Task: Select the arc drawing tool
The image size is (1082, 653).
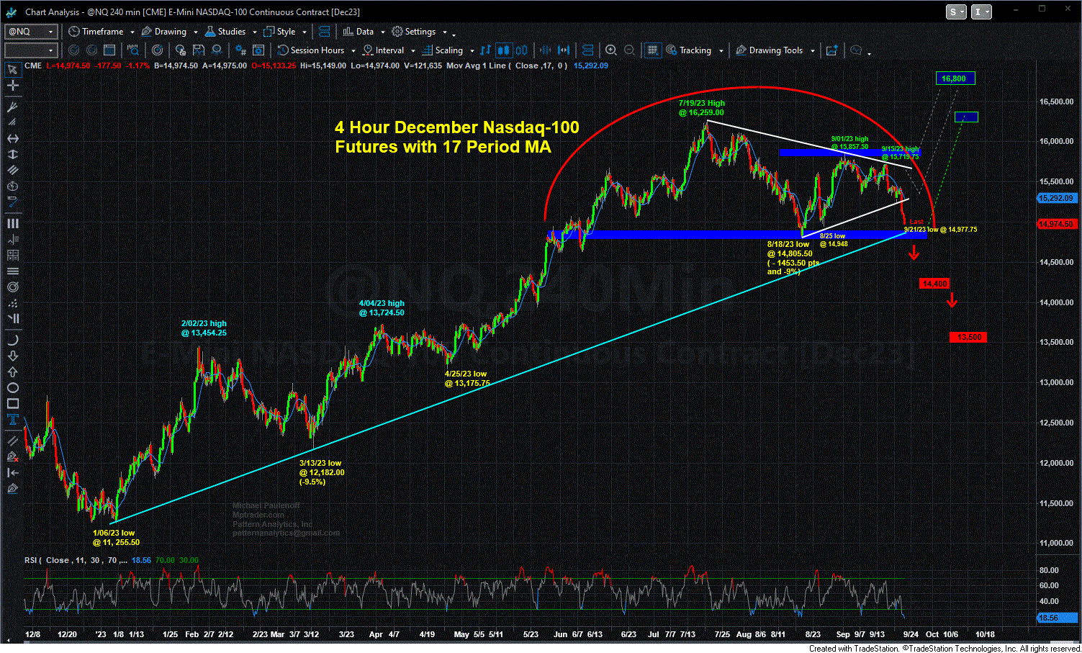Action: click(x=12, y=340)
